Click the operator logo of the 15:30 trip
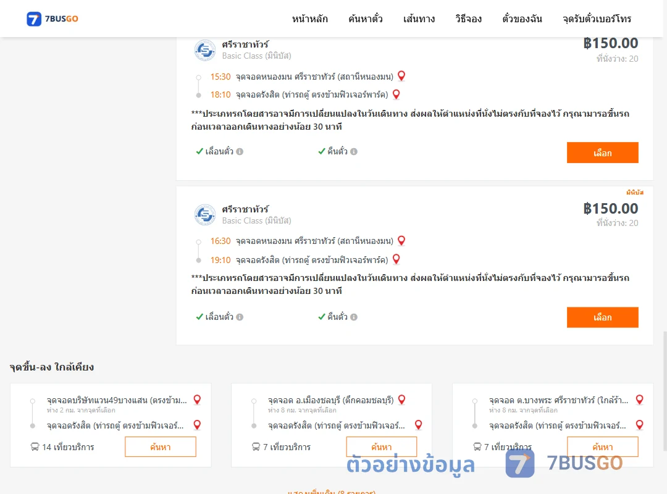The image size is (667, 494). [x=205, y=51]
